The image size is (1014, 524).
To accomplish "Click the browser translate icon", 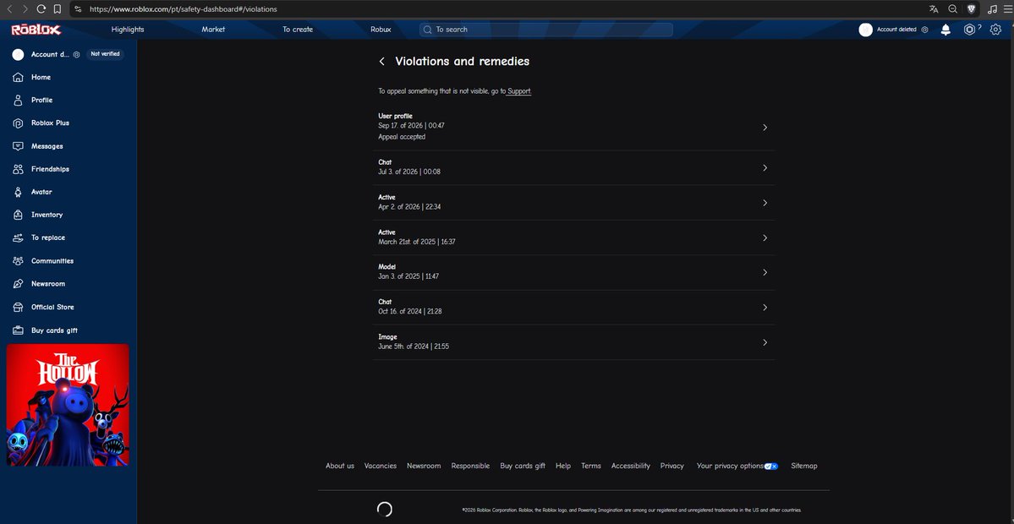I will click(x=933, y=9).
